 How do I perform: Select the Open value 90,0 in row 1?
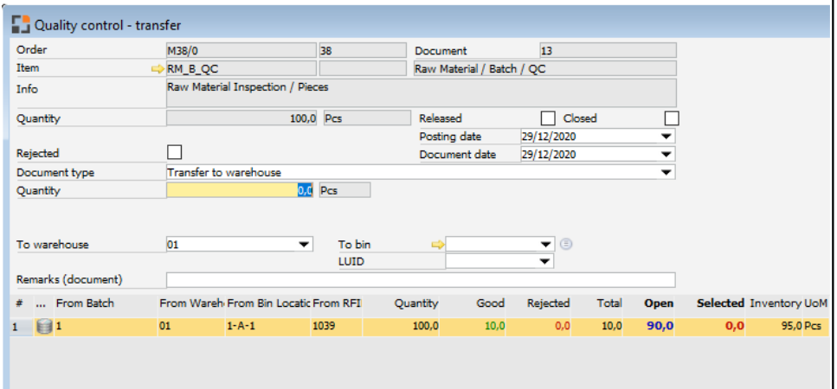tap(659, 327)
